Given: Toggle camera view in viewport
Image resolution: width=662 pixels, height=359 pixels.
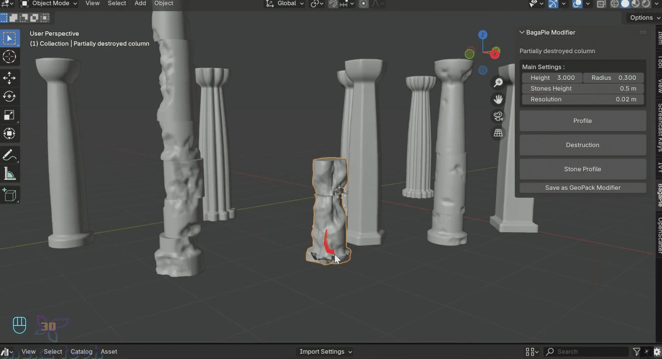Looking at the screenshot, I should 498,116.
